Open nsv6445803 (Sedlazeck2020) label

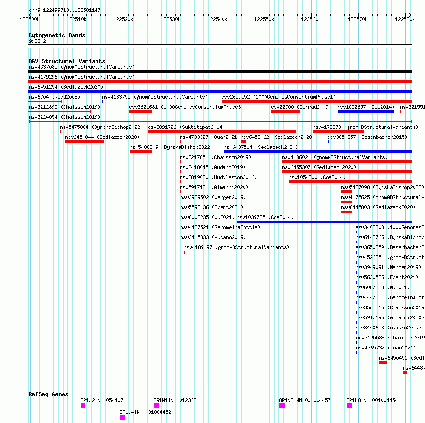point(378,207)
